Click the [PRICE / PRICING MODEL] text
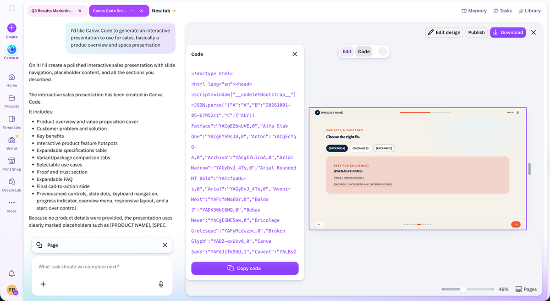The height and width of the screenshot is (301, 550). point(348,177)
